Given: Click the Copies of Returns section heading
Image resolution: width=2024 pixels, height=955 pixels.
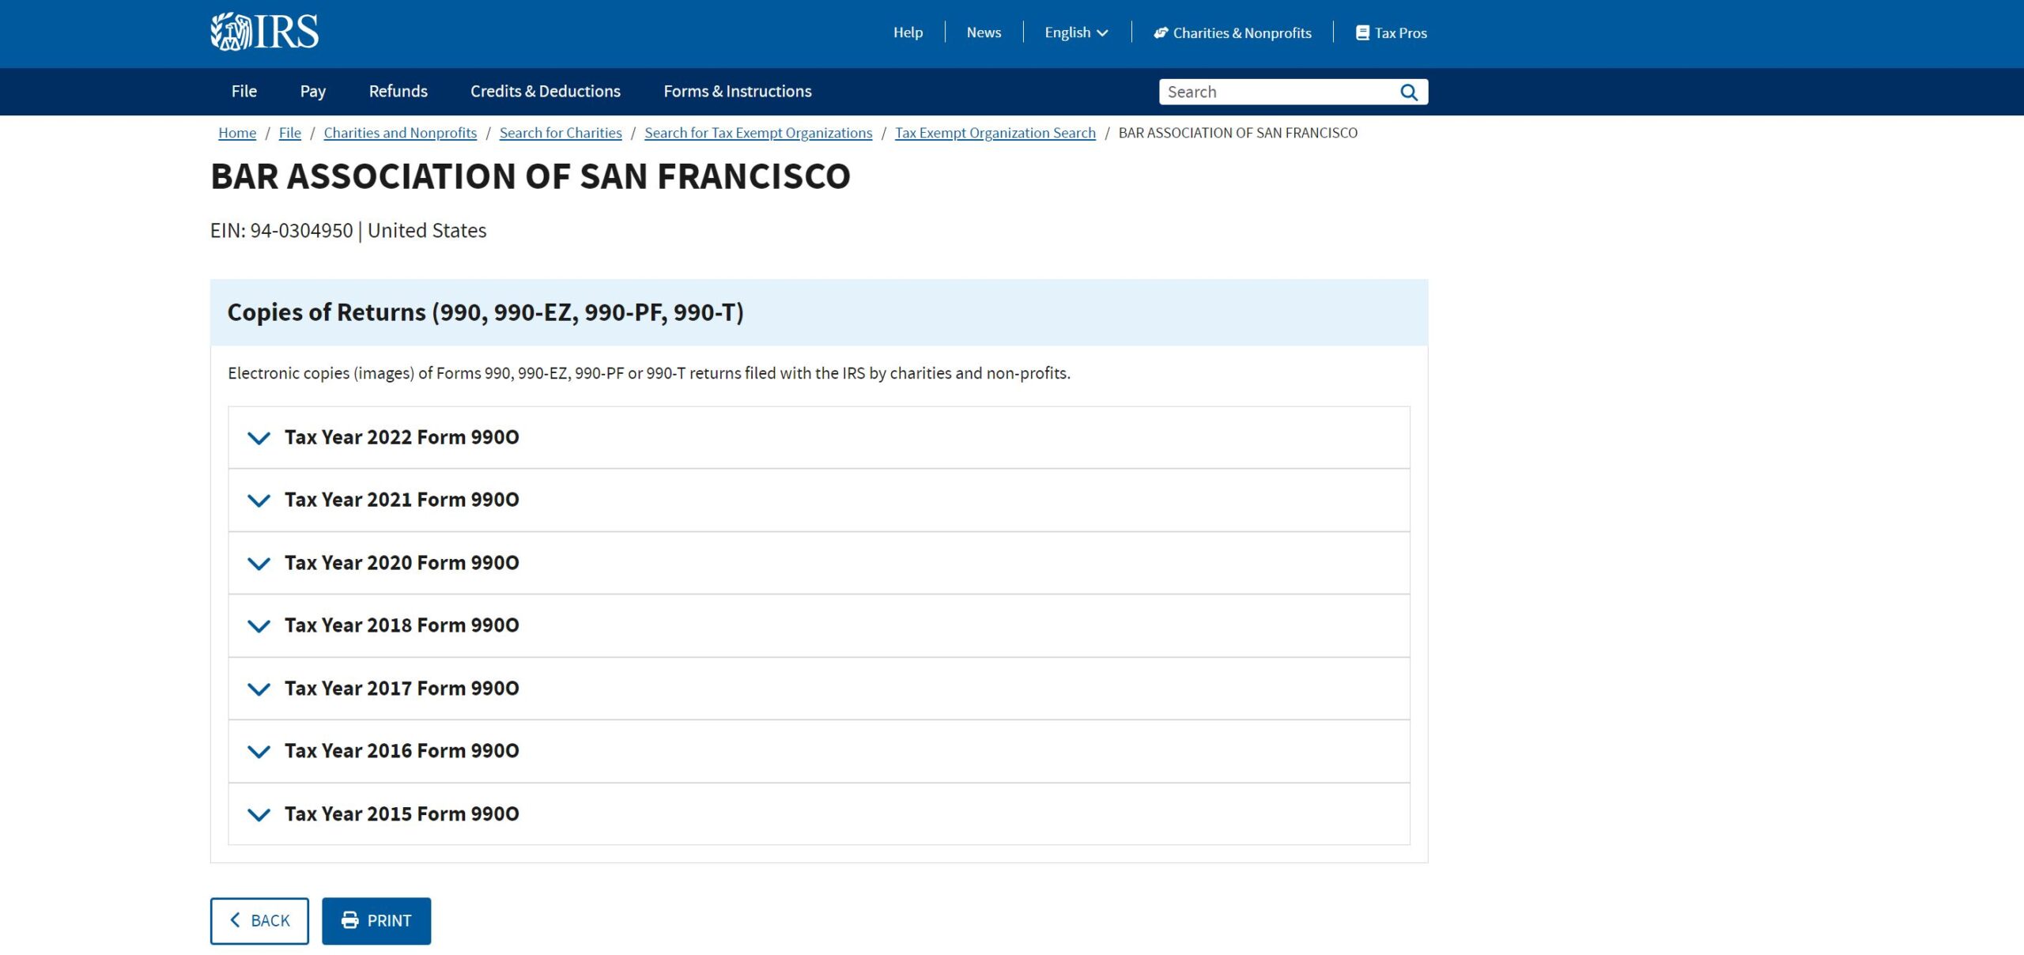Looking at the screenshot, I should coord(485,312).
